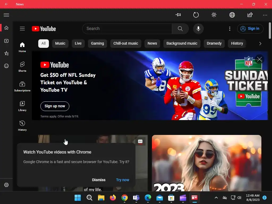The image size is (272, 204).
Task: Open Subscriptions in YouTube sidebar
Action: coord(22,86)
